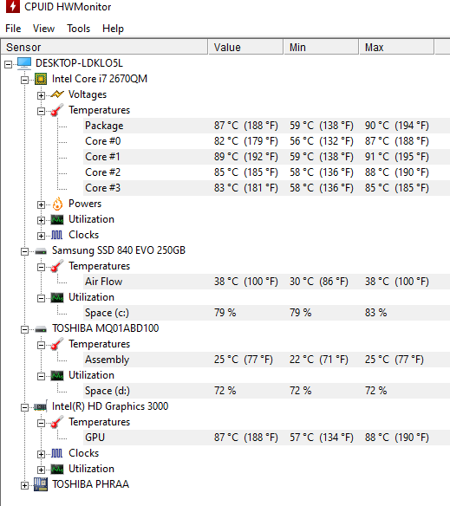Click the Intel HD Graphics 3000 card icon
450x506 pixels.
click(41, 406)
